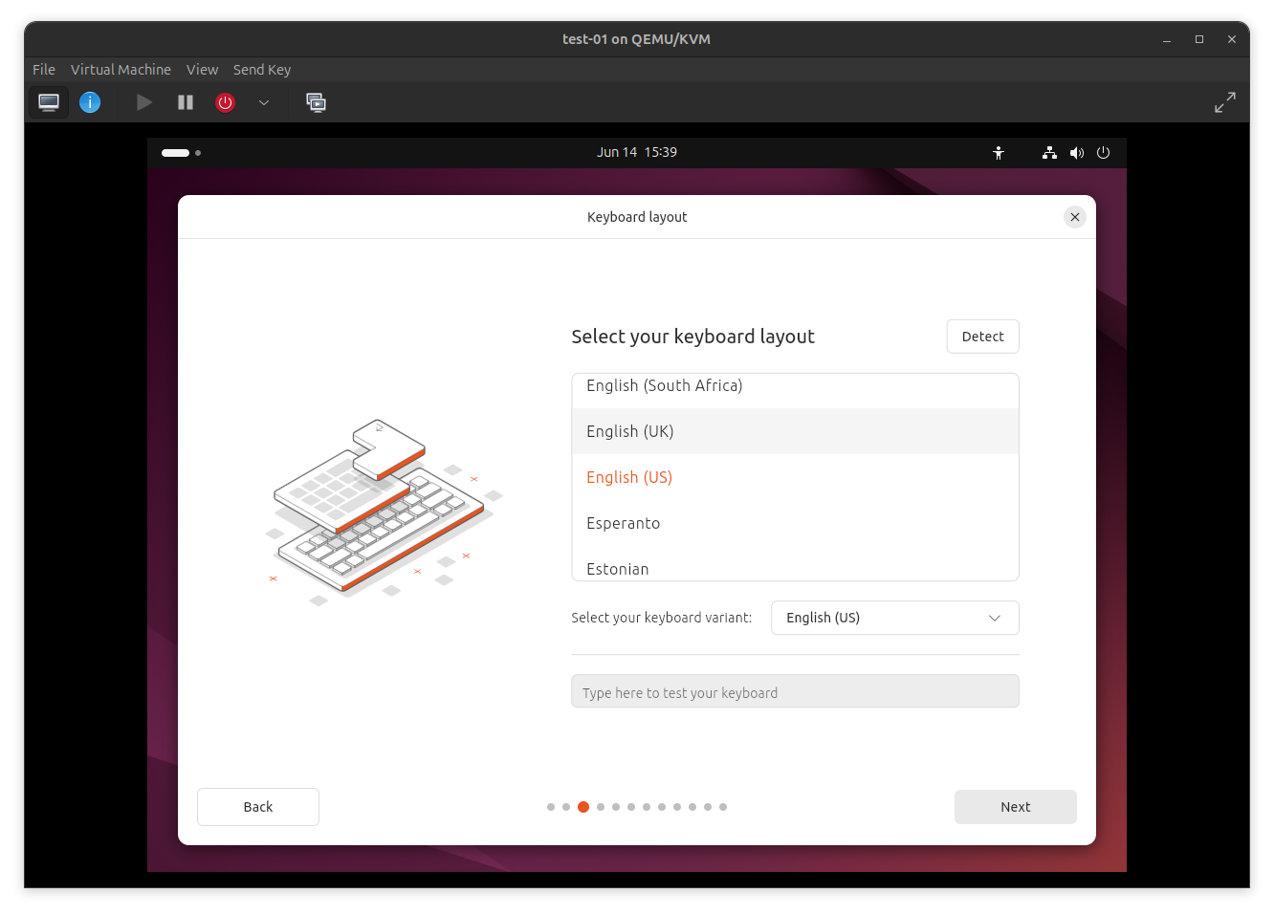Open the guest network indicator

tap(1048, 152)
